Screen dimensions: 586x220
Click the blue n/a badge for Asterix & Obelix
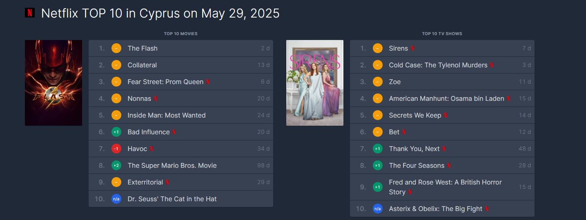pos(378,209)
